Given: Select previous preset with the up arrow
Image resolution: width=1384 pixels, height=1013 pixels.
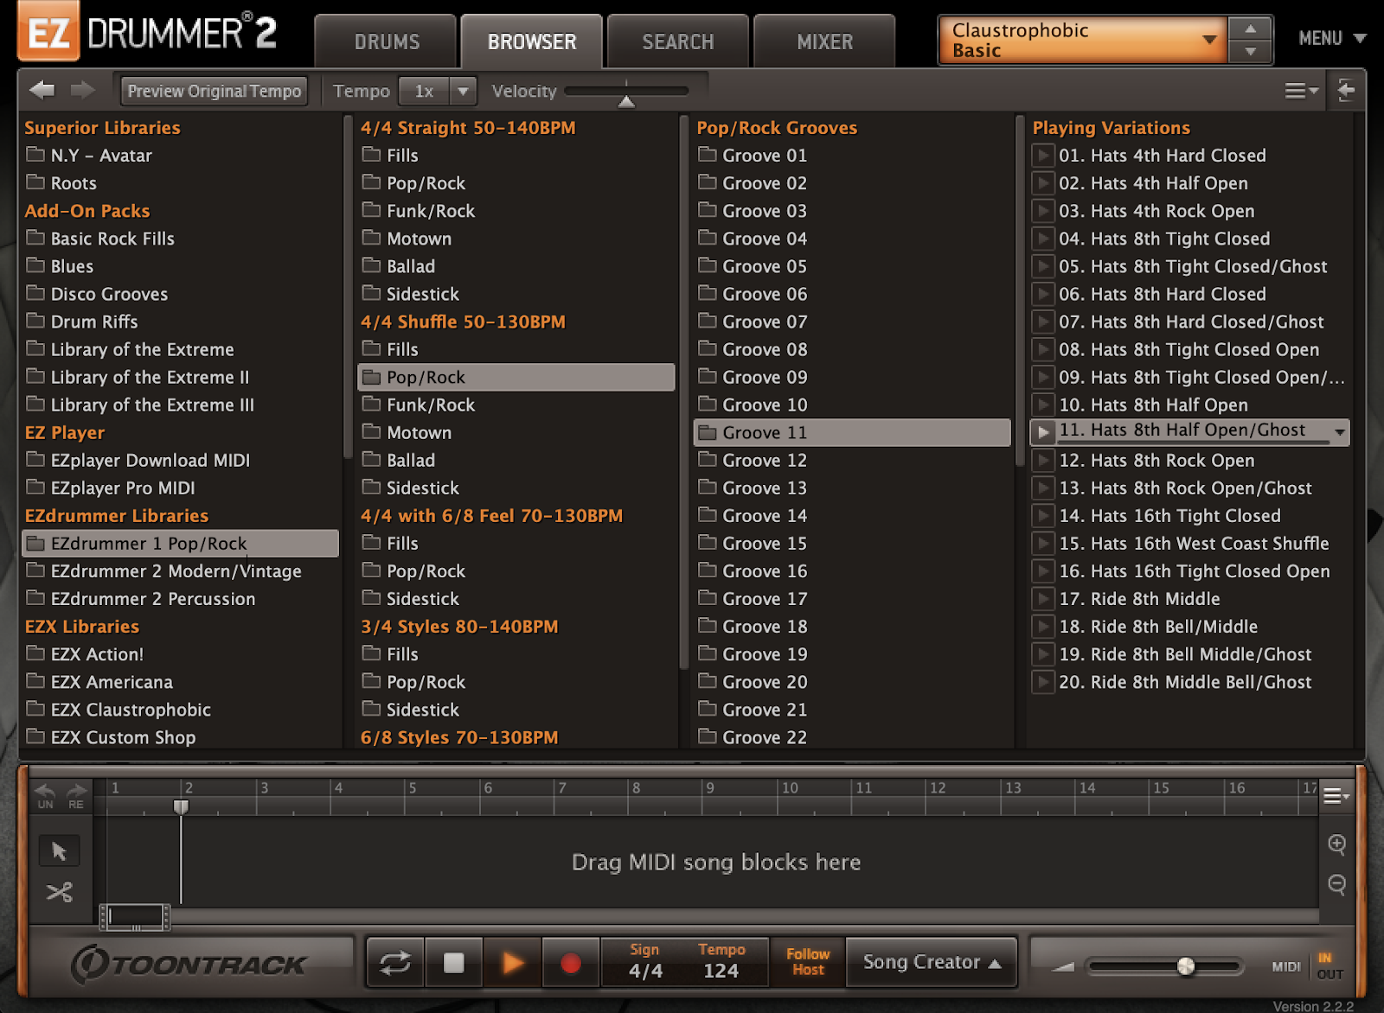Looking at the screenshot, I should coord(1251,29).
